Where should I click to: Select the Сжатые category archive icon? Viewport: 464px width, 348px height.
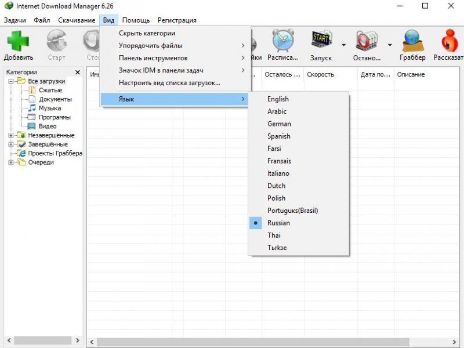(x=32, y=90)
